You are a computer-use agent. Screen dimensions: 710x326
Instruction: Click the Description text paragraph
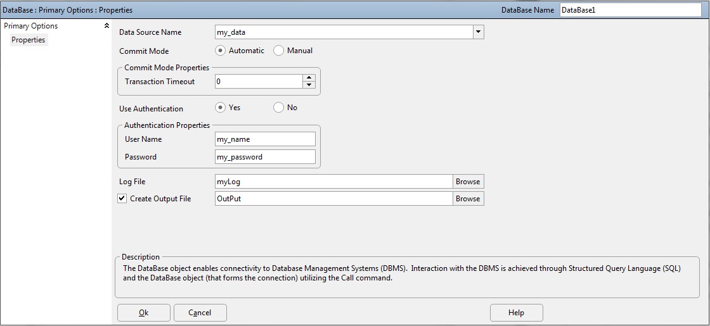[402, 273]
